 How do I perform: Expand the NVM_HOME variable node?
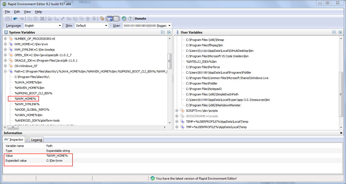[5, 44]
